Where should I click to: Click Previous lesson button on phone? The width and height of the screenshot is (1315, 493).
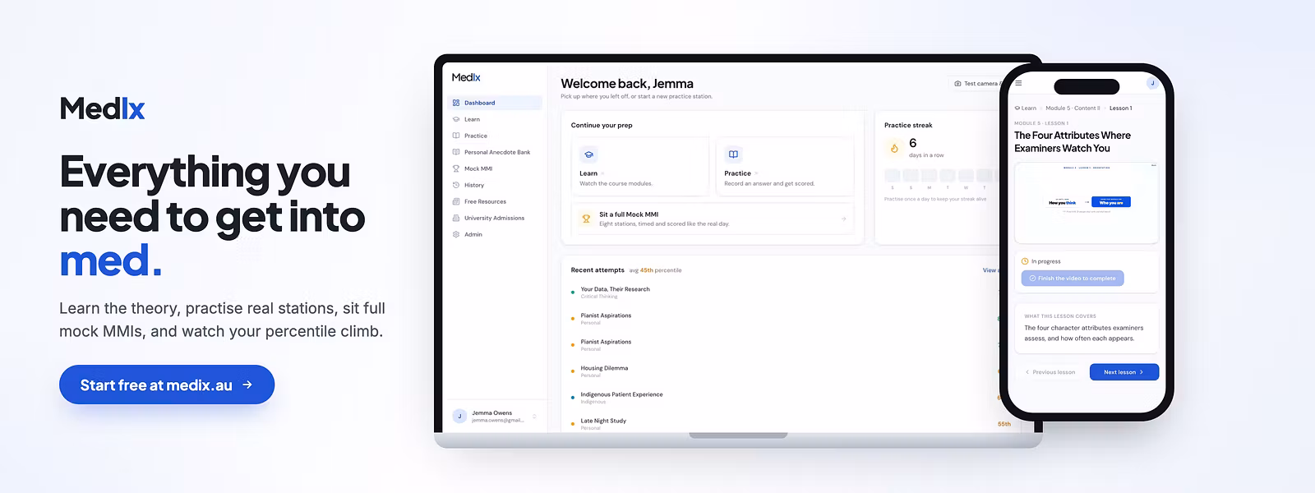pyautogui.click(x=1050, y=372)
